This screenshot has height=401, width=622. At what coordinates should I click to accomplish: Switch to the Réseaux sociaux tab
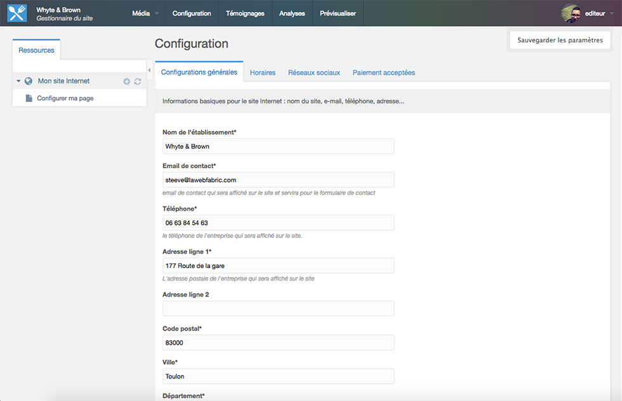click(314, 73)
